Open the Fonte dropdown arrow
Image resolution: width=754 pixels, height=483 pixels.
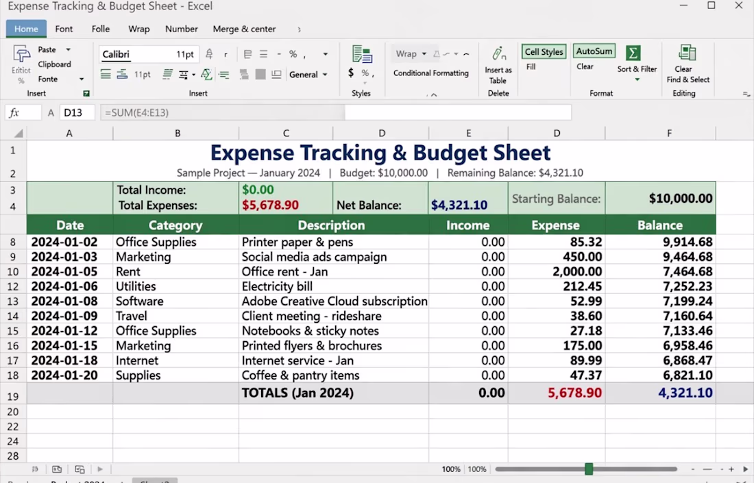click(82, 79)
